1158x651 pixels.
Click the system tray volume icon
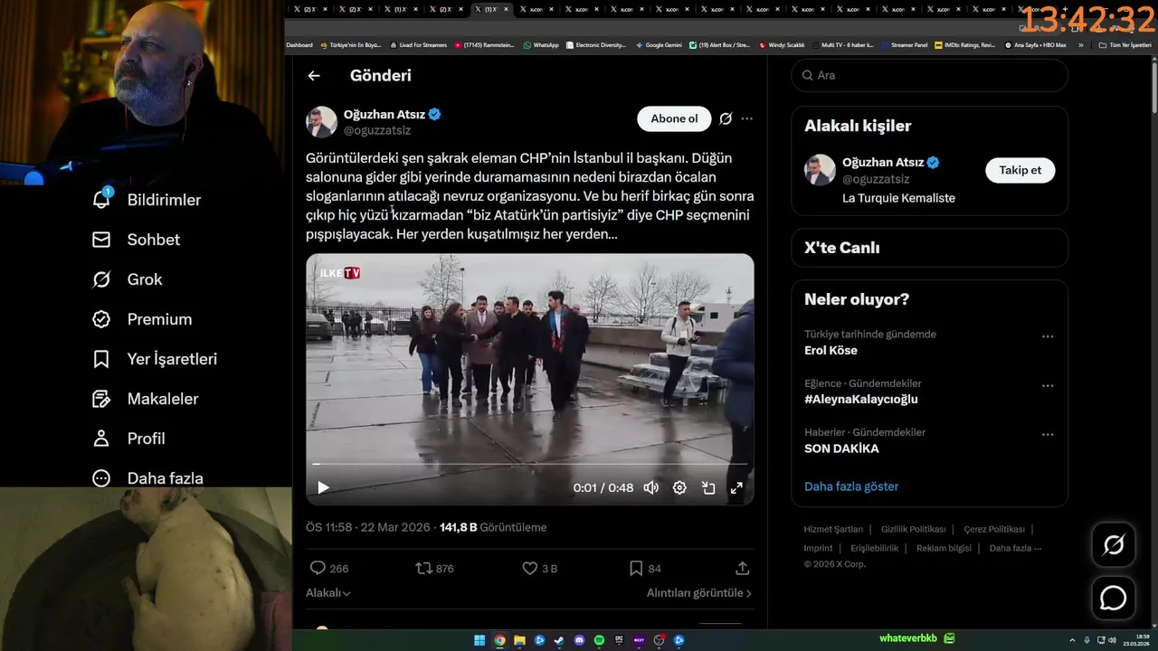(x=1112, y=640)
